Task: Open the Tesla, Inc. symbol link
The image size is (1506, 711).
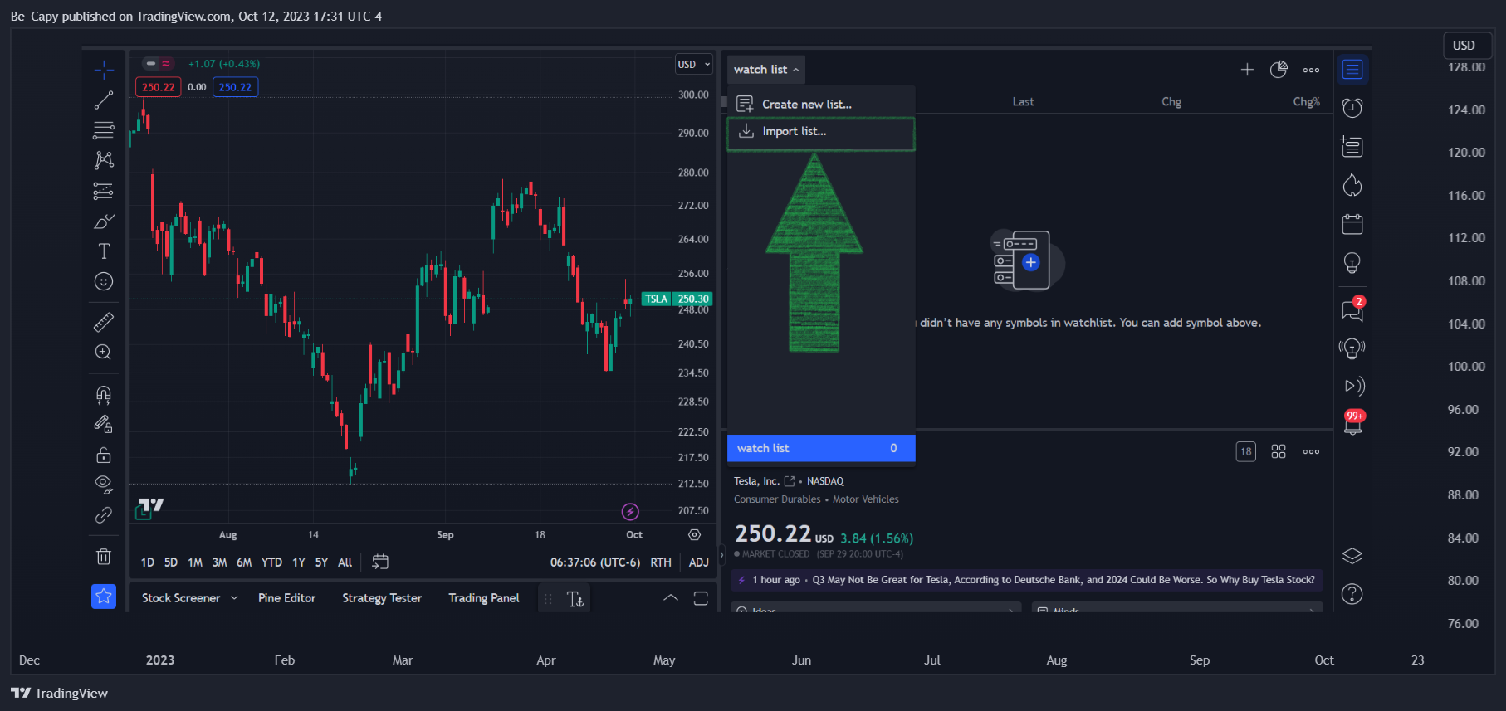Action: (764, 481)
